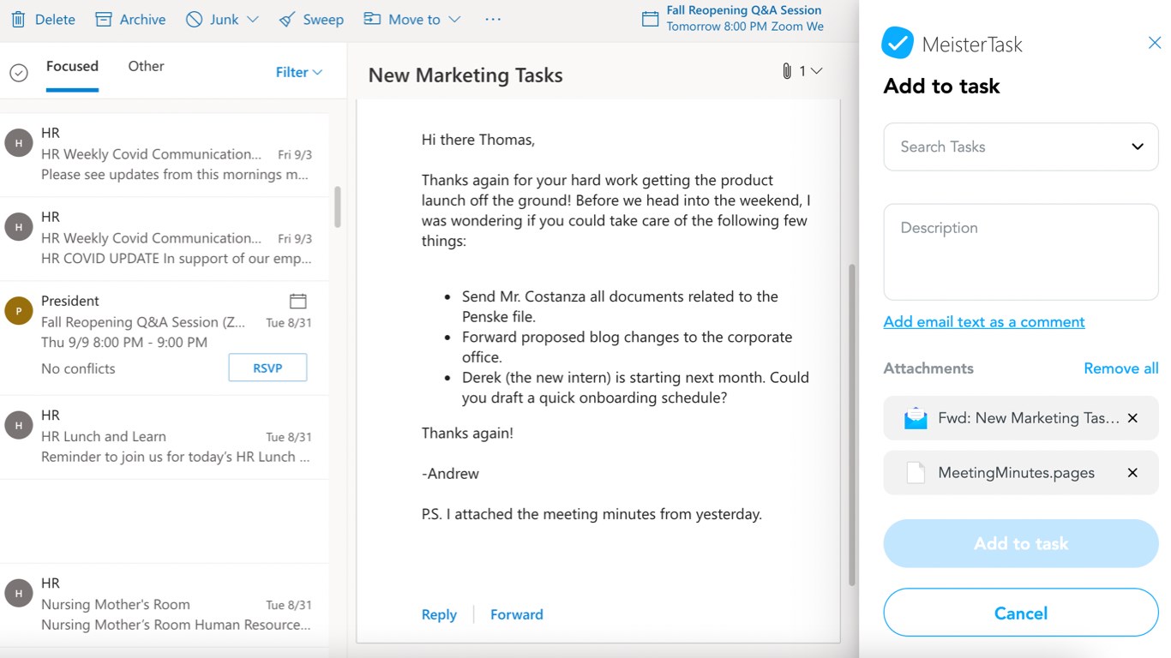This screenshot has width=1171, height=658.
Task: Toggle the select-all messages circle checkbox
Action: tap(19, 73)
